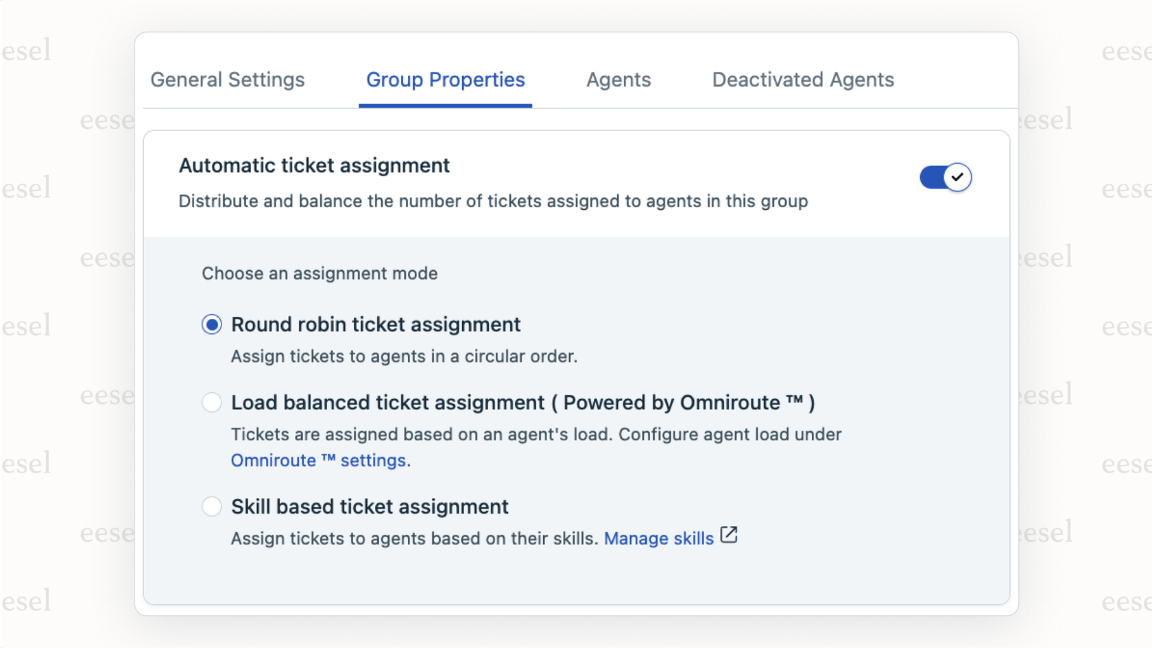This screenshot has width=1152, height=648.
Task: Choose Load balanced ticket assignment mode
Action: tap(212, 403)
